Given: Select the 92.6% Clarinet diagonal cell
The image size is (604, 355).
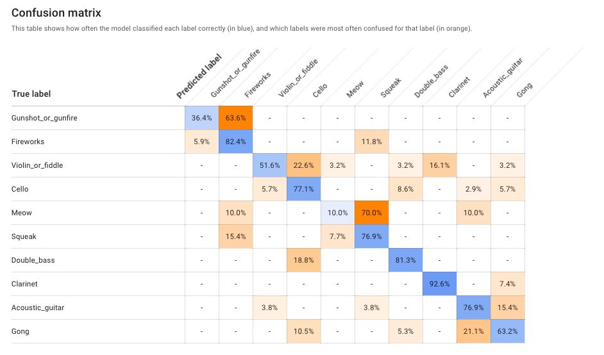Looking at the screenshot, I should tap(439, 284).
